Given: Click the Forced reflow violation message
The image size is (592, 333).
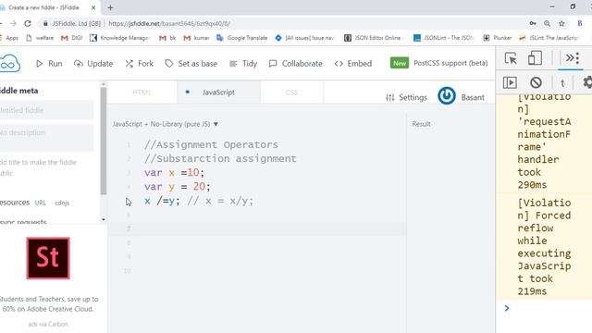Looking at the screenshot, I should (544, 247).
